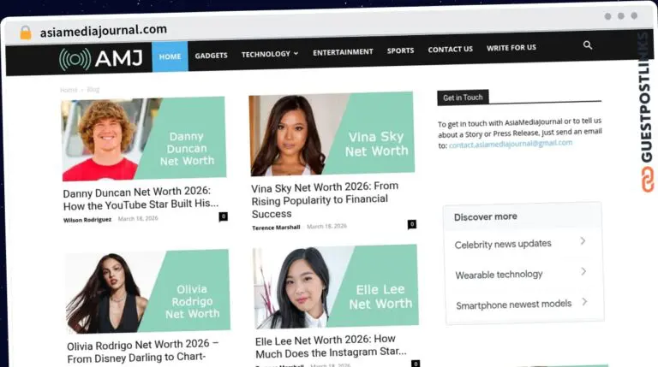Click the contact email address link
This screenshot has height=367, width=658.
pyautogui.click(x=511, y=144)
